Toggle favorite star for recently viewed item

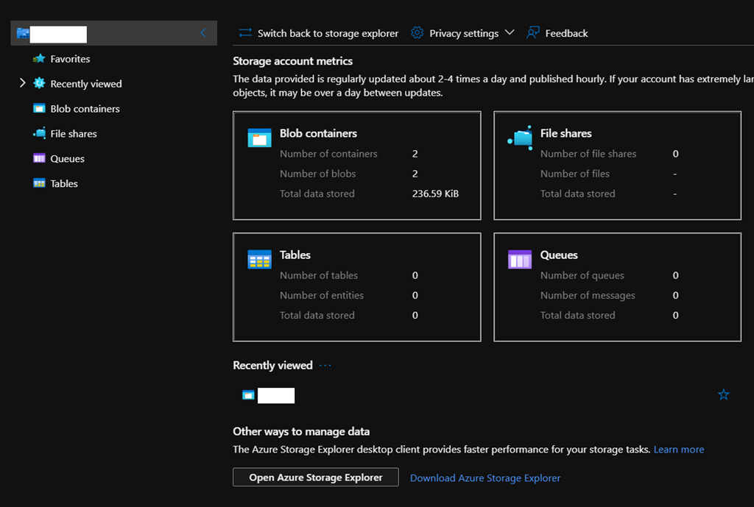click(723, 395)
